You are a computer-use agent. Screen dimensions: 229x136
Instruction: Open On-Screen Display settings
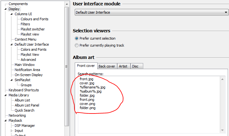[x=29, y=75]
